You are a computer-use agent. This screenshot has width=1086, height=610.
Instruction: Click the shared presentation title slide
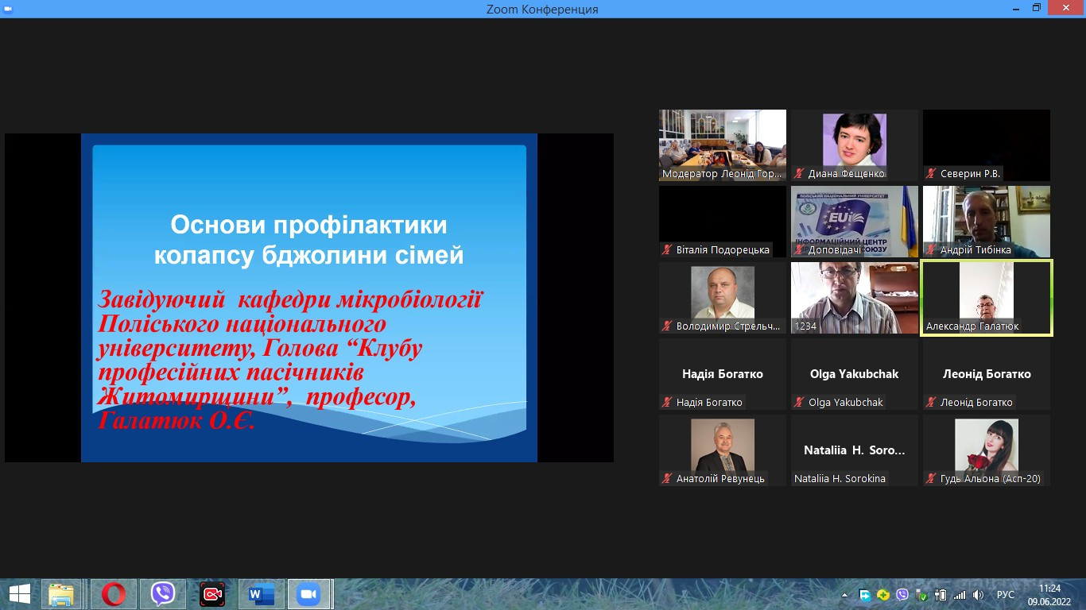point(308,298)
